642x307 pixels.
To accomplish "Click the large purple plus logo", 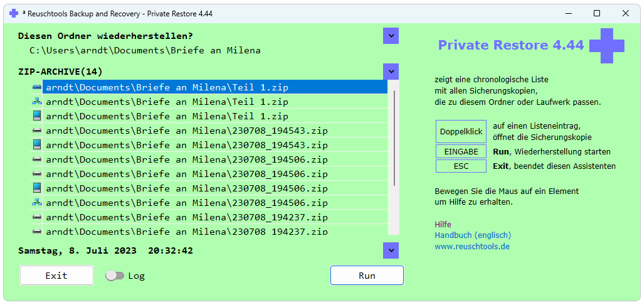I will (x=607, y=45).
